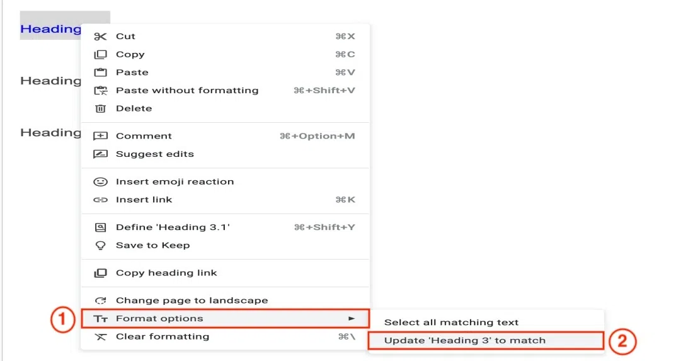
Task: Choose Paste without formatting
Action: pos(187,90)
